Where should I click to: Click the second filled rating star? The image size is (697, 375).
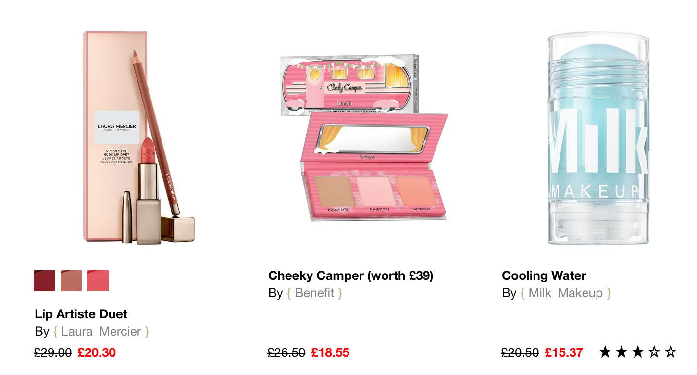coord(622,352)
